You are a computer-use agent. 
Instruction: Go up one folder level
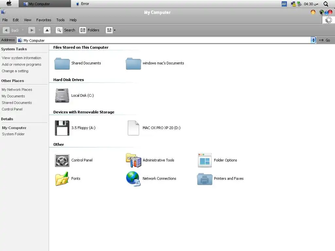(x=47, y=30)
